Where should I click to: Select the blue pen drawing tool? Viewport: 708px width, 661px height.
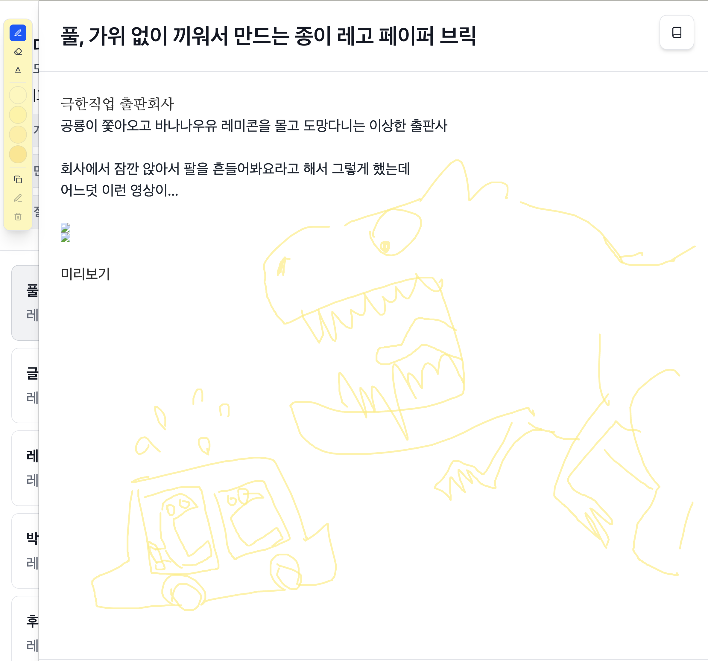click(18, 33)
